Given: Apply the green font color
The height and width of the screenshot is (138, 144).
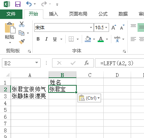Looking at the screenshot, I should [x=101, y=39].
